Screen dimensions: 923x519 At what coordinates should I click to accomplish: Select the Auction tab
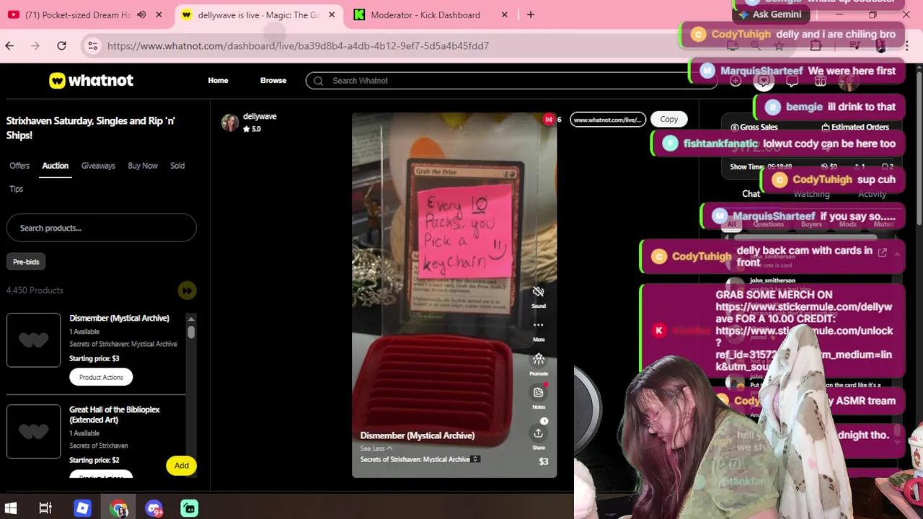(x=55, y=166)
